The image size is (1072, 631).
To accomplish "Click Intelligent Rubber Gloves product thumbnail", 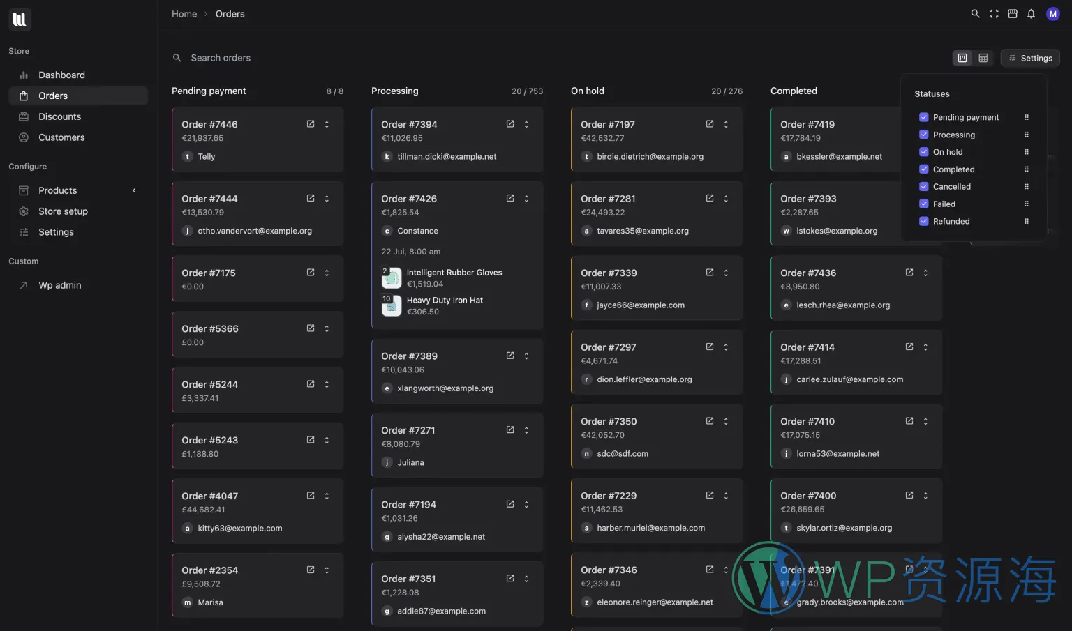I will click(392, 278).
